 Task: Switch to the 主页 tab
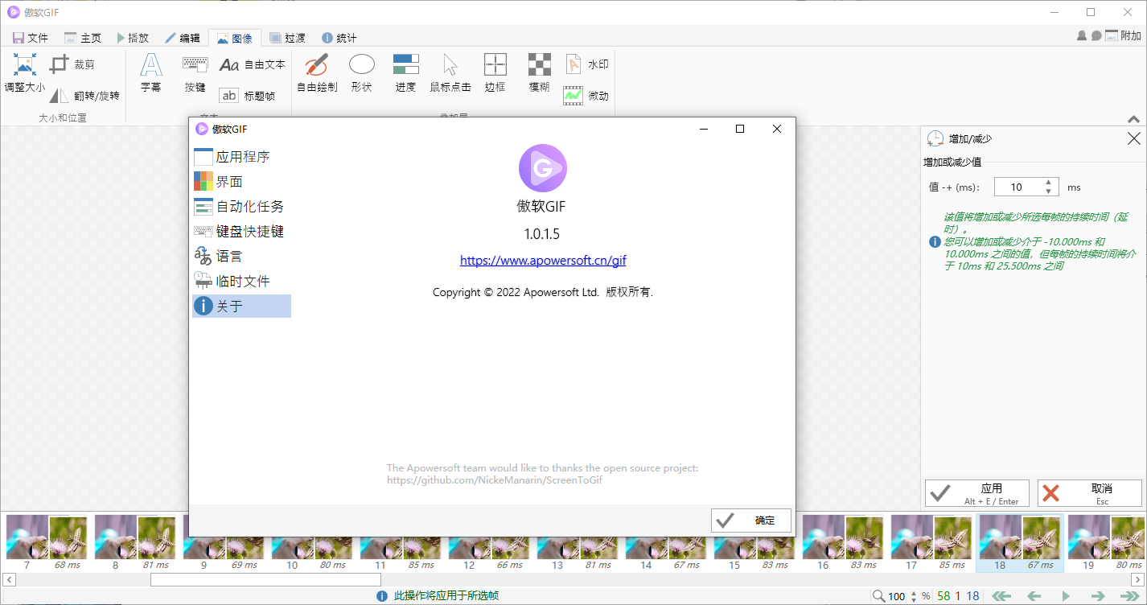(x=83, y=38)
